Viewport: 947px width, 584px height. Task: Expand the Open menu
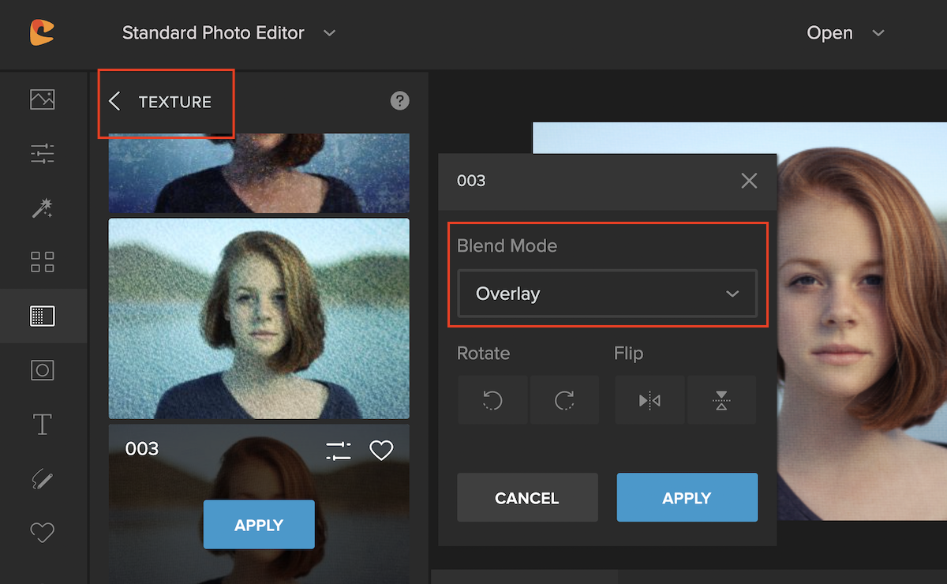(845, 33)
